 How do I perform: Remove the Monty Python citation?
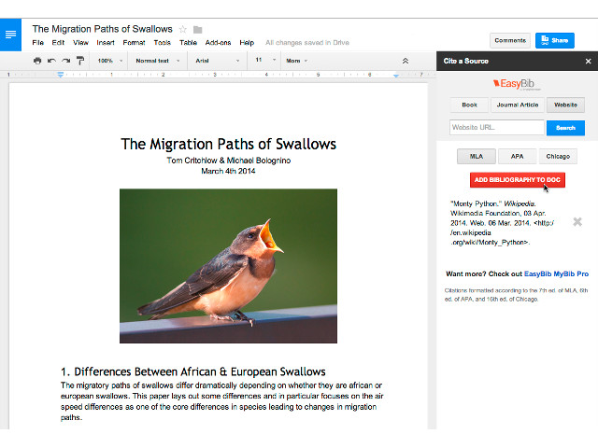click(x=577, y=221)
